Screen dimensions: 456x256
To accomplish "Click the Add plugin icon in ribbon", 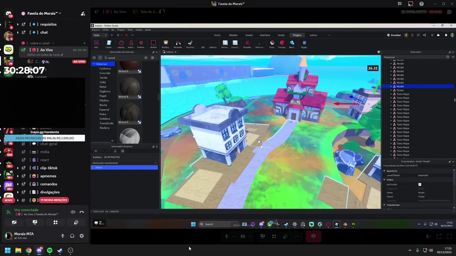I will [x=97, y=43].
